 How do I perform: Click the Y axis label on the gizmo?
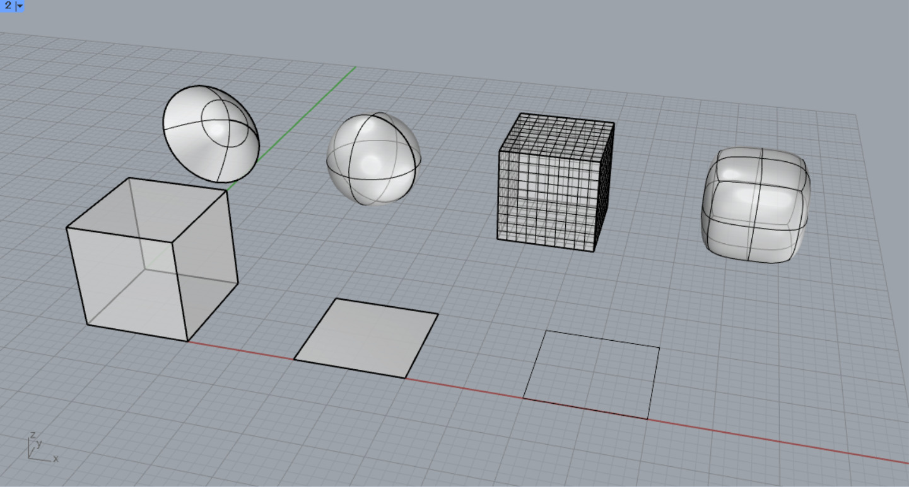tap(39, 444)
